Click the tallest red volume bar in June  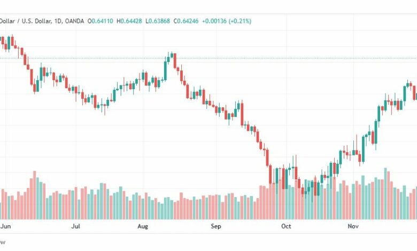(x=34, y=195)
